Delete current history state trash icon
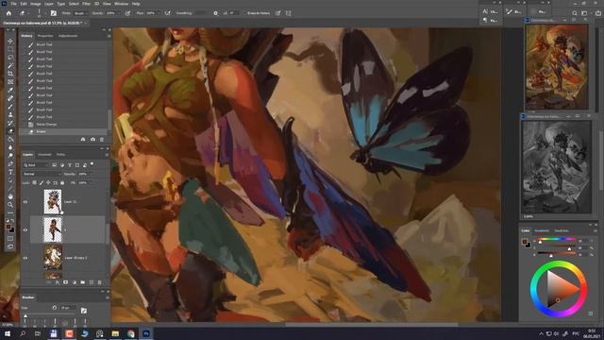The image size is (604, 340). coord(102,139)
